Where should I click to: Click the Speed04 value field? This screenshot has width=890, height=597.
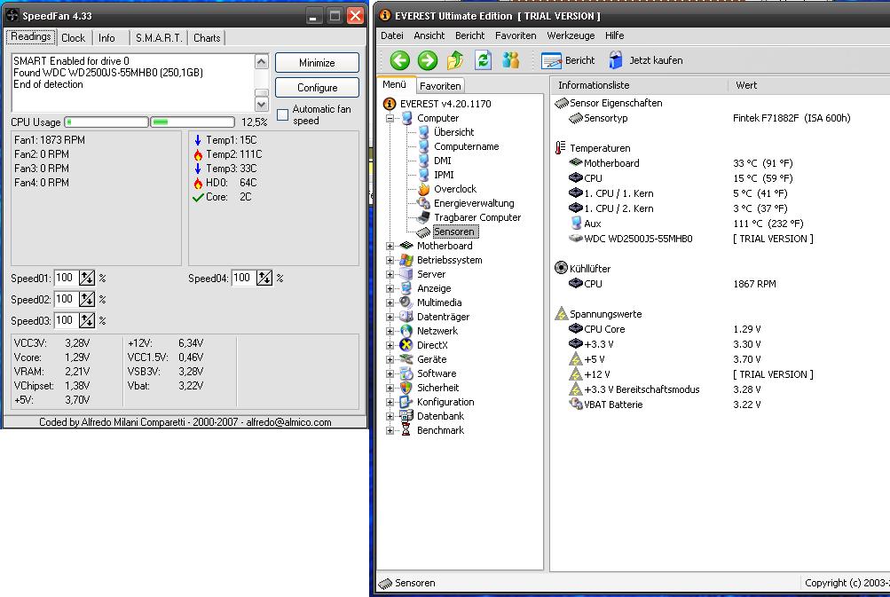coord(243,278)
